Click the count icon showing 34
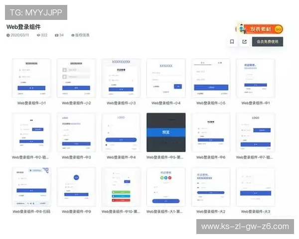Viewport: 299px width, 239px height. (57, 35)
